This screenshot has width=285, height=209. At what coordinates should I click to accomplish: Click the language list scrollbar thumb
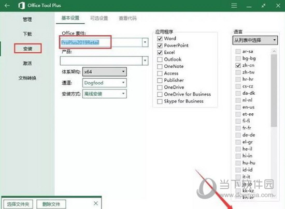[x=274, y=91]
